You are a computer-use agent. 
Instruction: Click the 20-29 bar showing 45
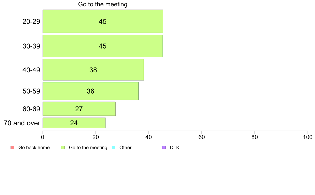coord(103,21)
